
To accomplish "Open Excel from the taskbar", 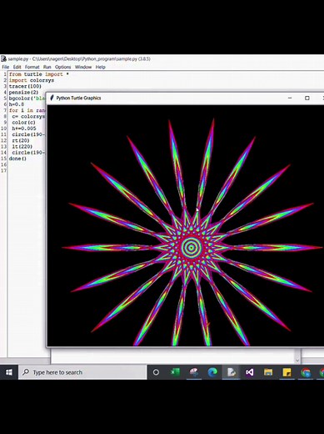I will (x=175, y=372).
